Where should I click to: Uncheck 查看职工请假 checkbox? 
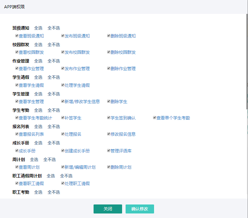(17, 183)
